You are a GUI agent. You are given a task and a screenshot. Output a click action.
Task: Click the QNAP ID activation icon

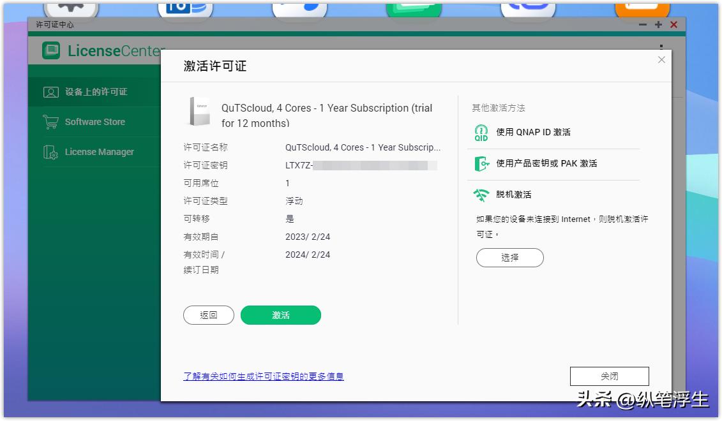(x=481, y=133)
